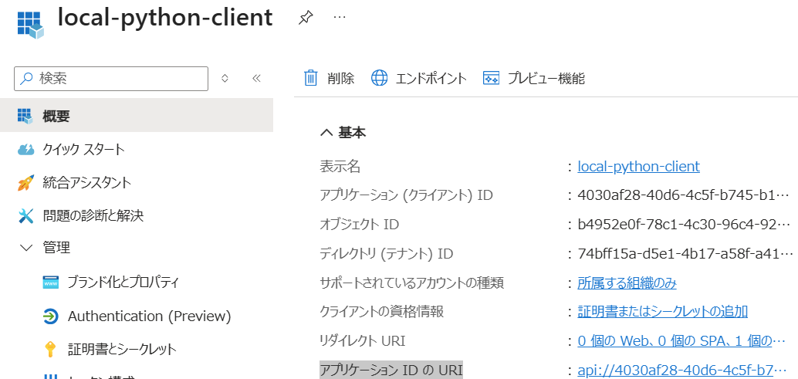
Task: Open local-python-client display name link
Action: pyautogui.click(x=639, y=167)
